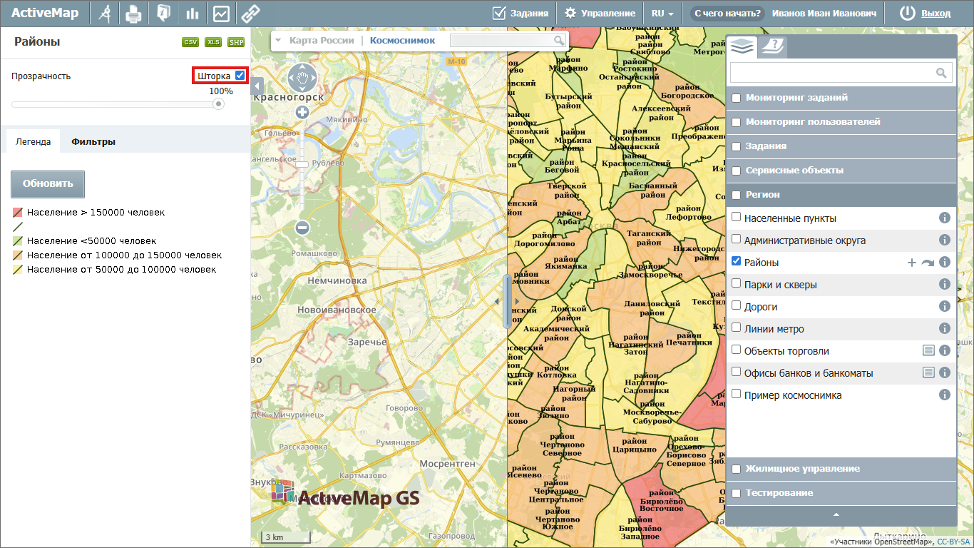Open table icon for Объекты торговли
Screen dimensions: 974x548
928,350
